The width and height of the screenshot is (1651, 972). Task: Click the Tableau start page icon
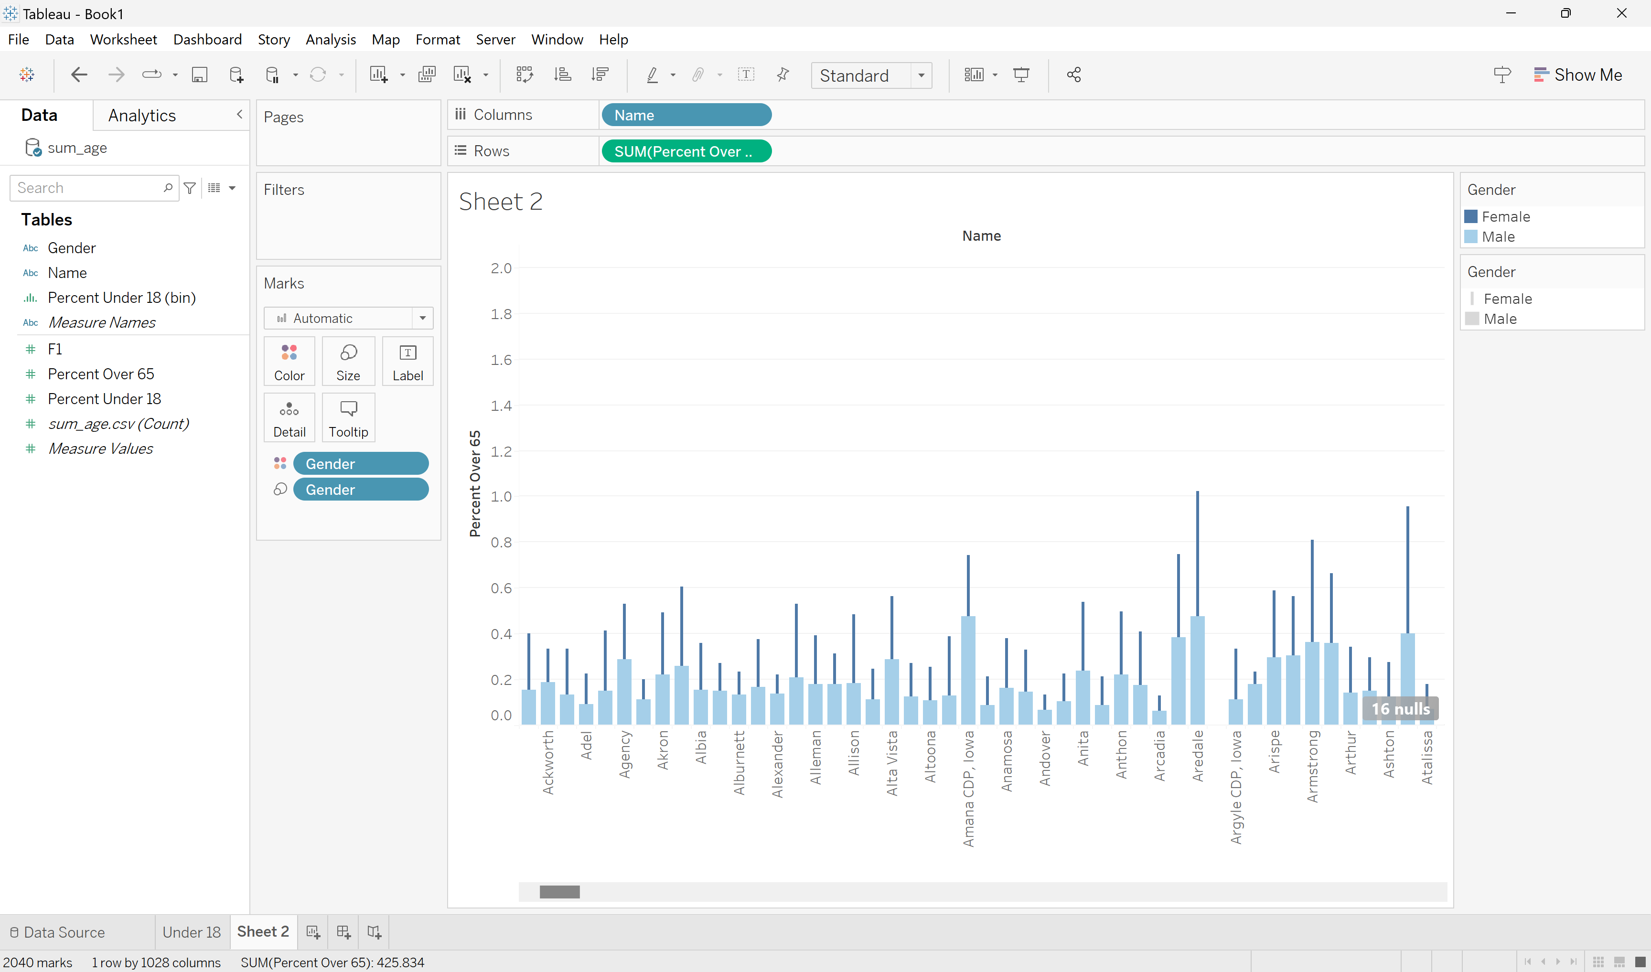pos(27,75)
